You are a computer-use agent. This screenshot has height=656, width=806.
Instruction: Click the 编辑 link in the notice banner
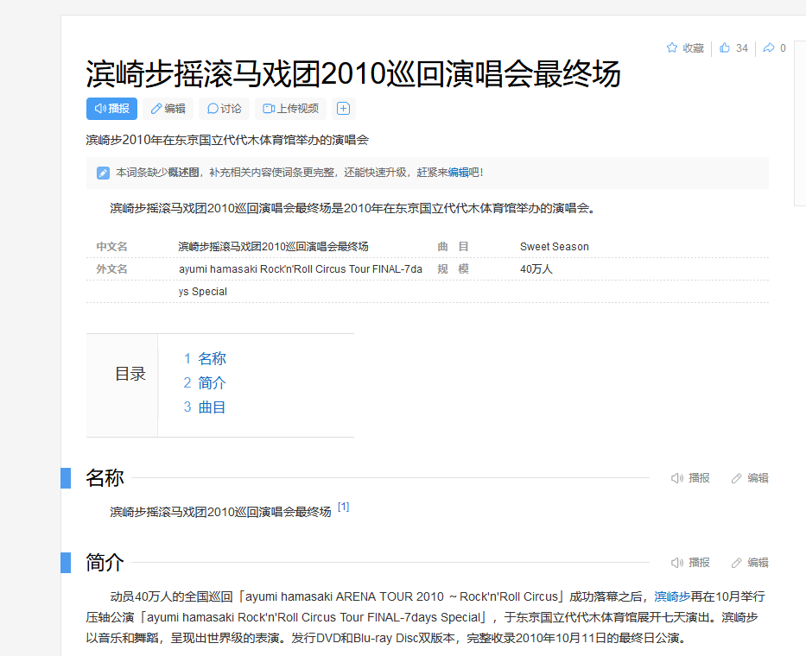tap(457, 173)
